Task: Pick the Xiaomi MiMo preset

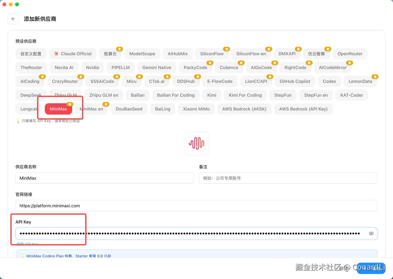Action: pyautogui.click(x=196, y=109)
